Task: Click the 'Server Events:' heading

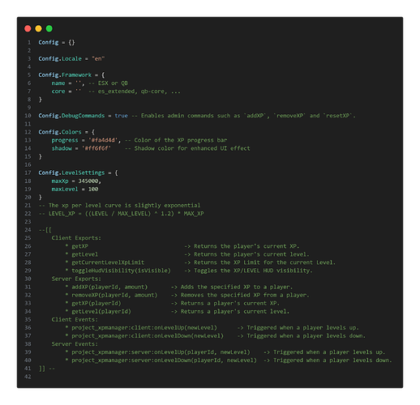Action: 75,344
